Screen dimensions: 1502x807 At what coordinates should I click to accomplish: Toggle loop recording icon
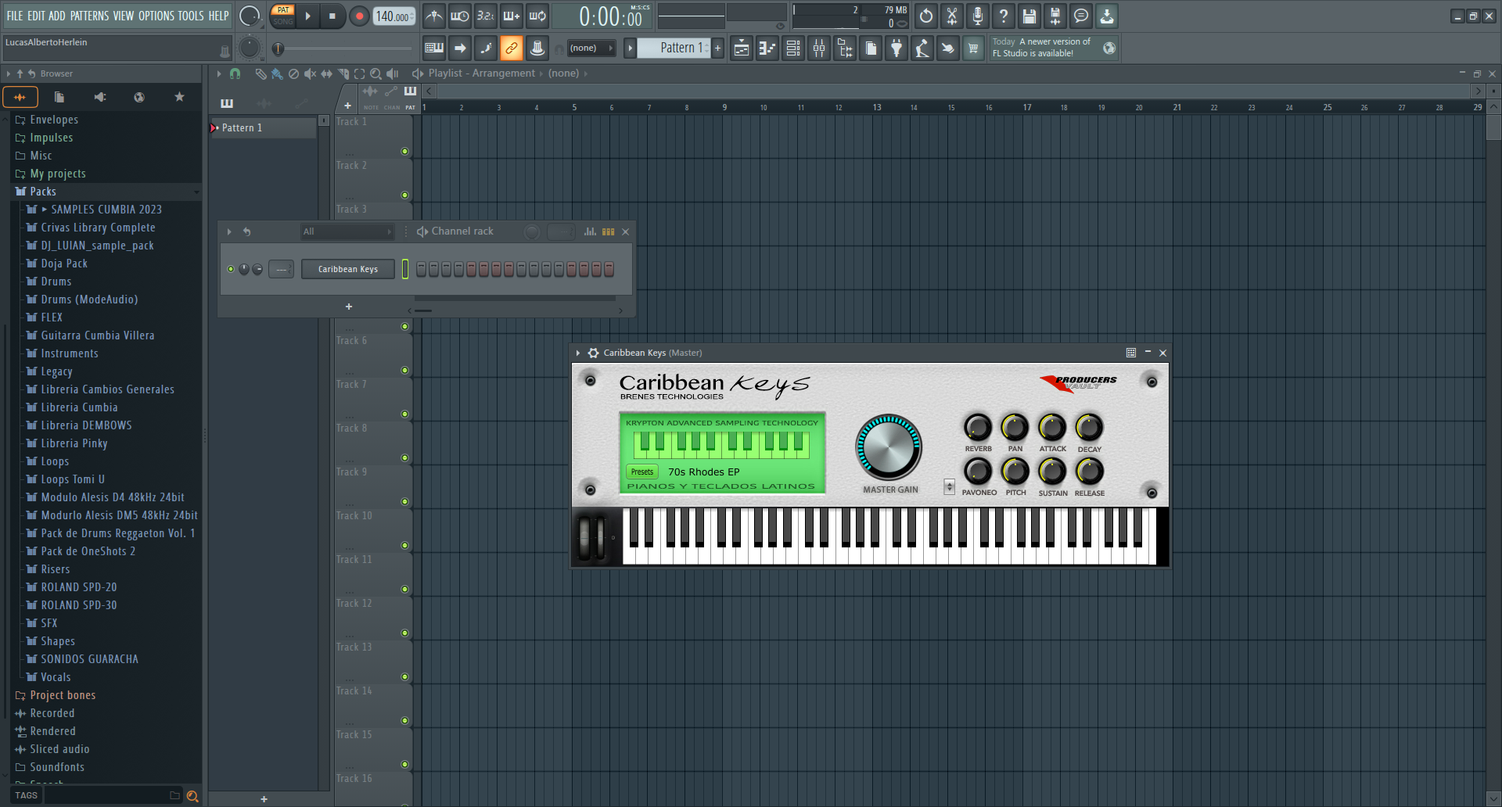point(537,16)
